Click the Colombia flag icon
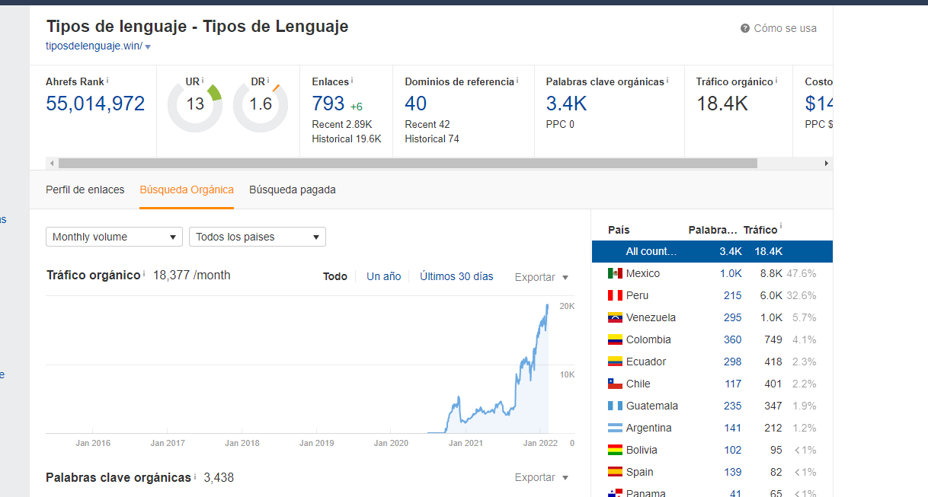Image resolution: width=928 pixels, height=497 pixels. point(615,339)
